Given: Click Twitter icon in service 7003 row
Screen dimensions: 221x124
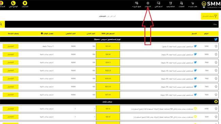Looking at the screenshot, I should (x=195, y=86).
